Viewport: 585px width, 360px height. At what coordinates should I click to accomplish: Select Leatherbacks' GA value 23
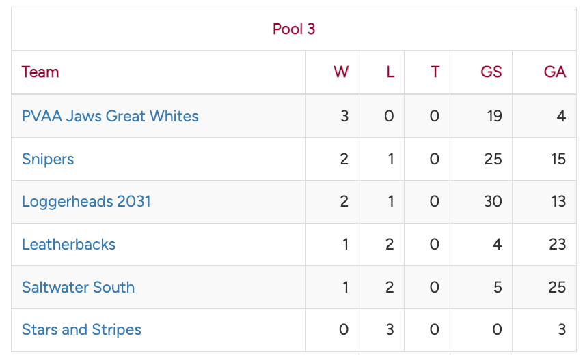point(557,244)
